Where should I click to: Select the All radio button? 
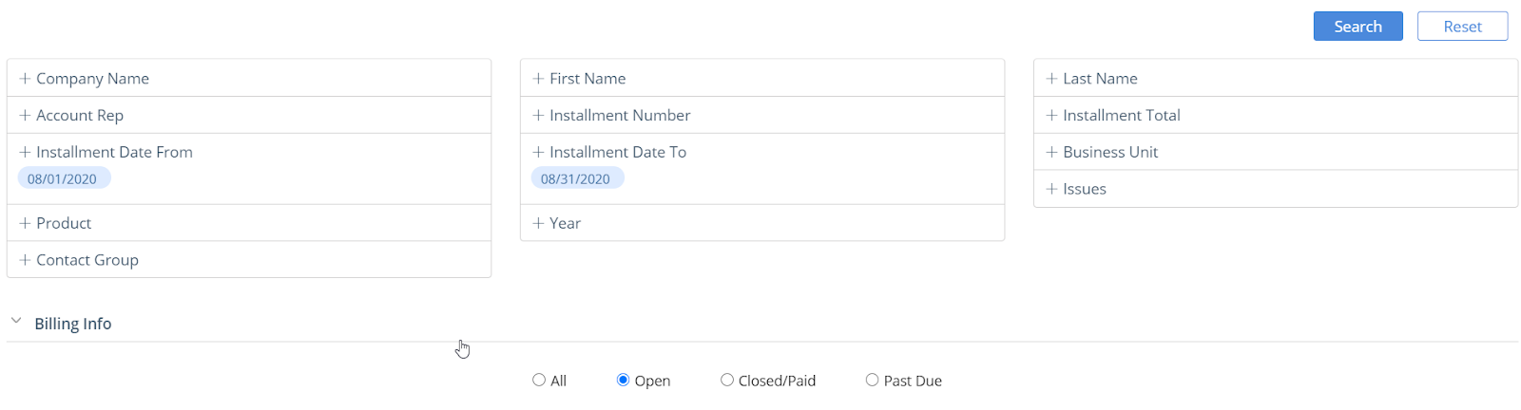pos(539,380)
